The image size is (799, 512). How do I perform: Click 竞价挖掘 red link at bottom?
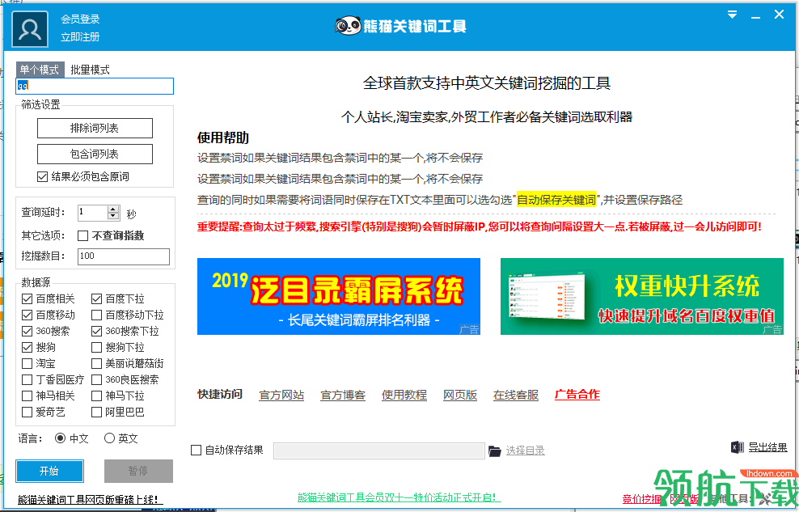tap(641, 499)
